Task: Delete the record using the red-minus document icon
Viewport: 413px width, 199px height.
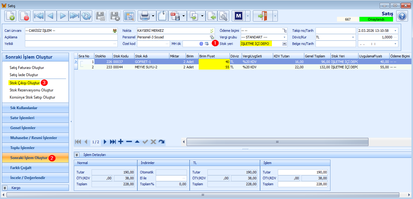Action: pyautogui.click(x=24, y=16)
